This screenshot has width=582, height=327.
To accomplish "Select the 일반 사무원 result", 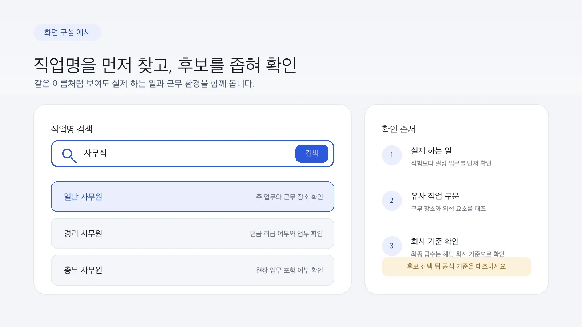I will pos(192,197).
